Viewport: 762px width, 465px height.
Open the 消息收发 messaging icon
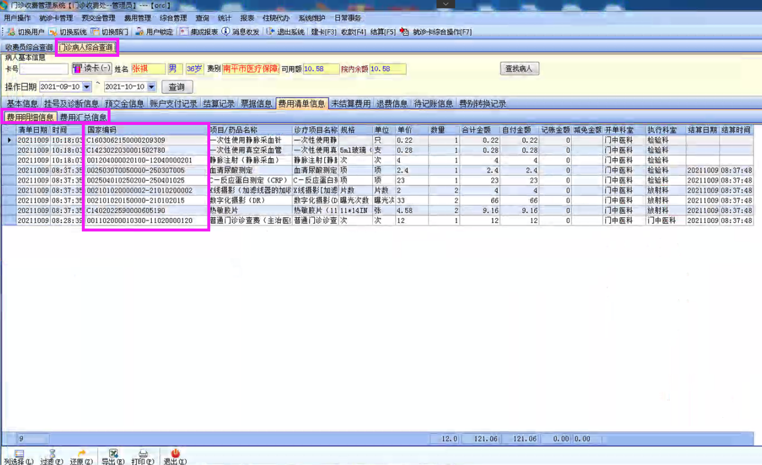[226, 32]
